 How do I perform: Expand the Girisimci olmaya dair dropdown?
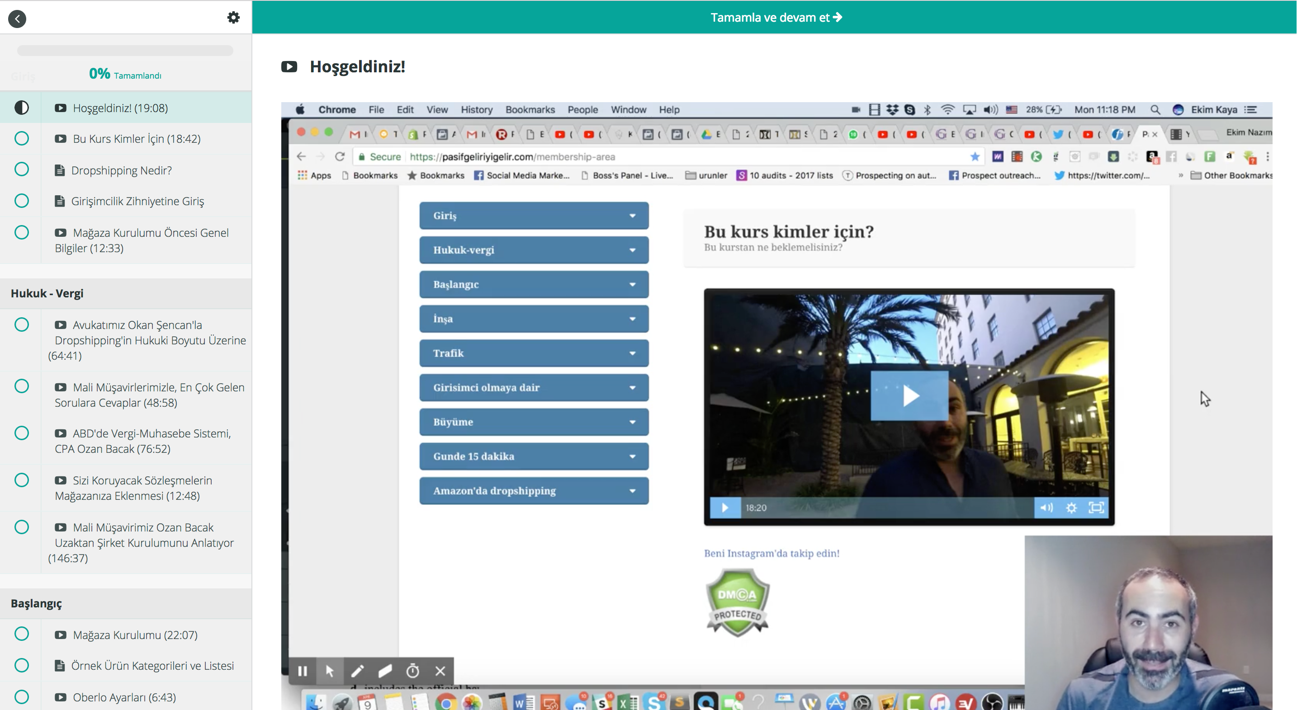(534, 387)
